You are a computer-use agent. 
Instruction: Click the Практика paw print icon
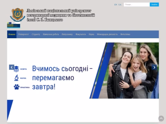coord(17,87)
